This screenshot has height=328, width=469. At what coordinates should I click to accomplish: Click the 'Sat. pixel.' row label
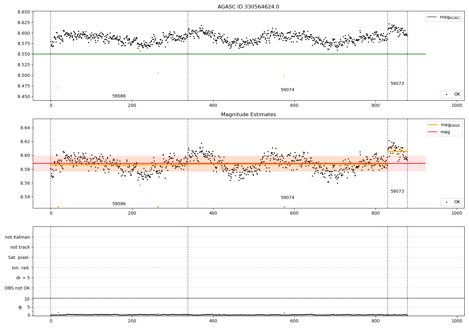(x=19, y=258)
